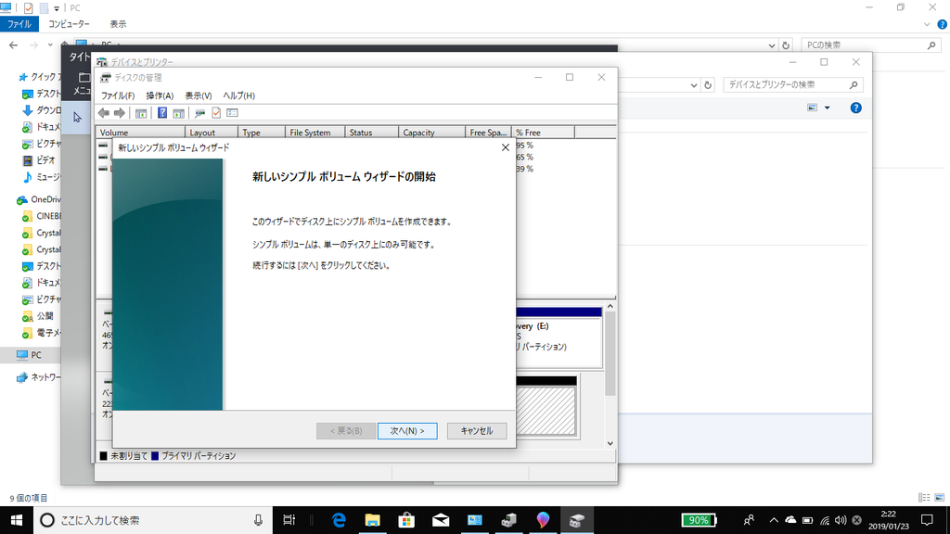Launch Microsoft Edge from the taskbar
The height and width of the screenshot is (534, 950).
(338, 520)
